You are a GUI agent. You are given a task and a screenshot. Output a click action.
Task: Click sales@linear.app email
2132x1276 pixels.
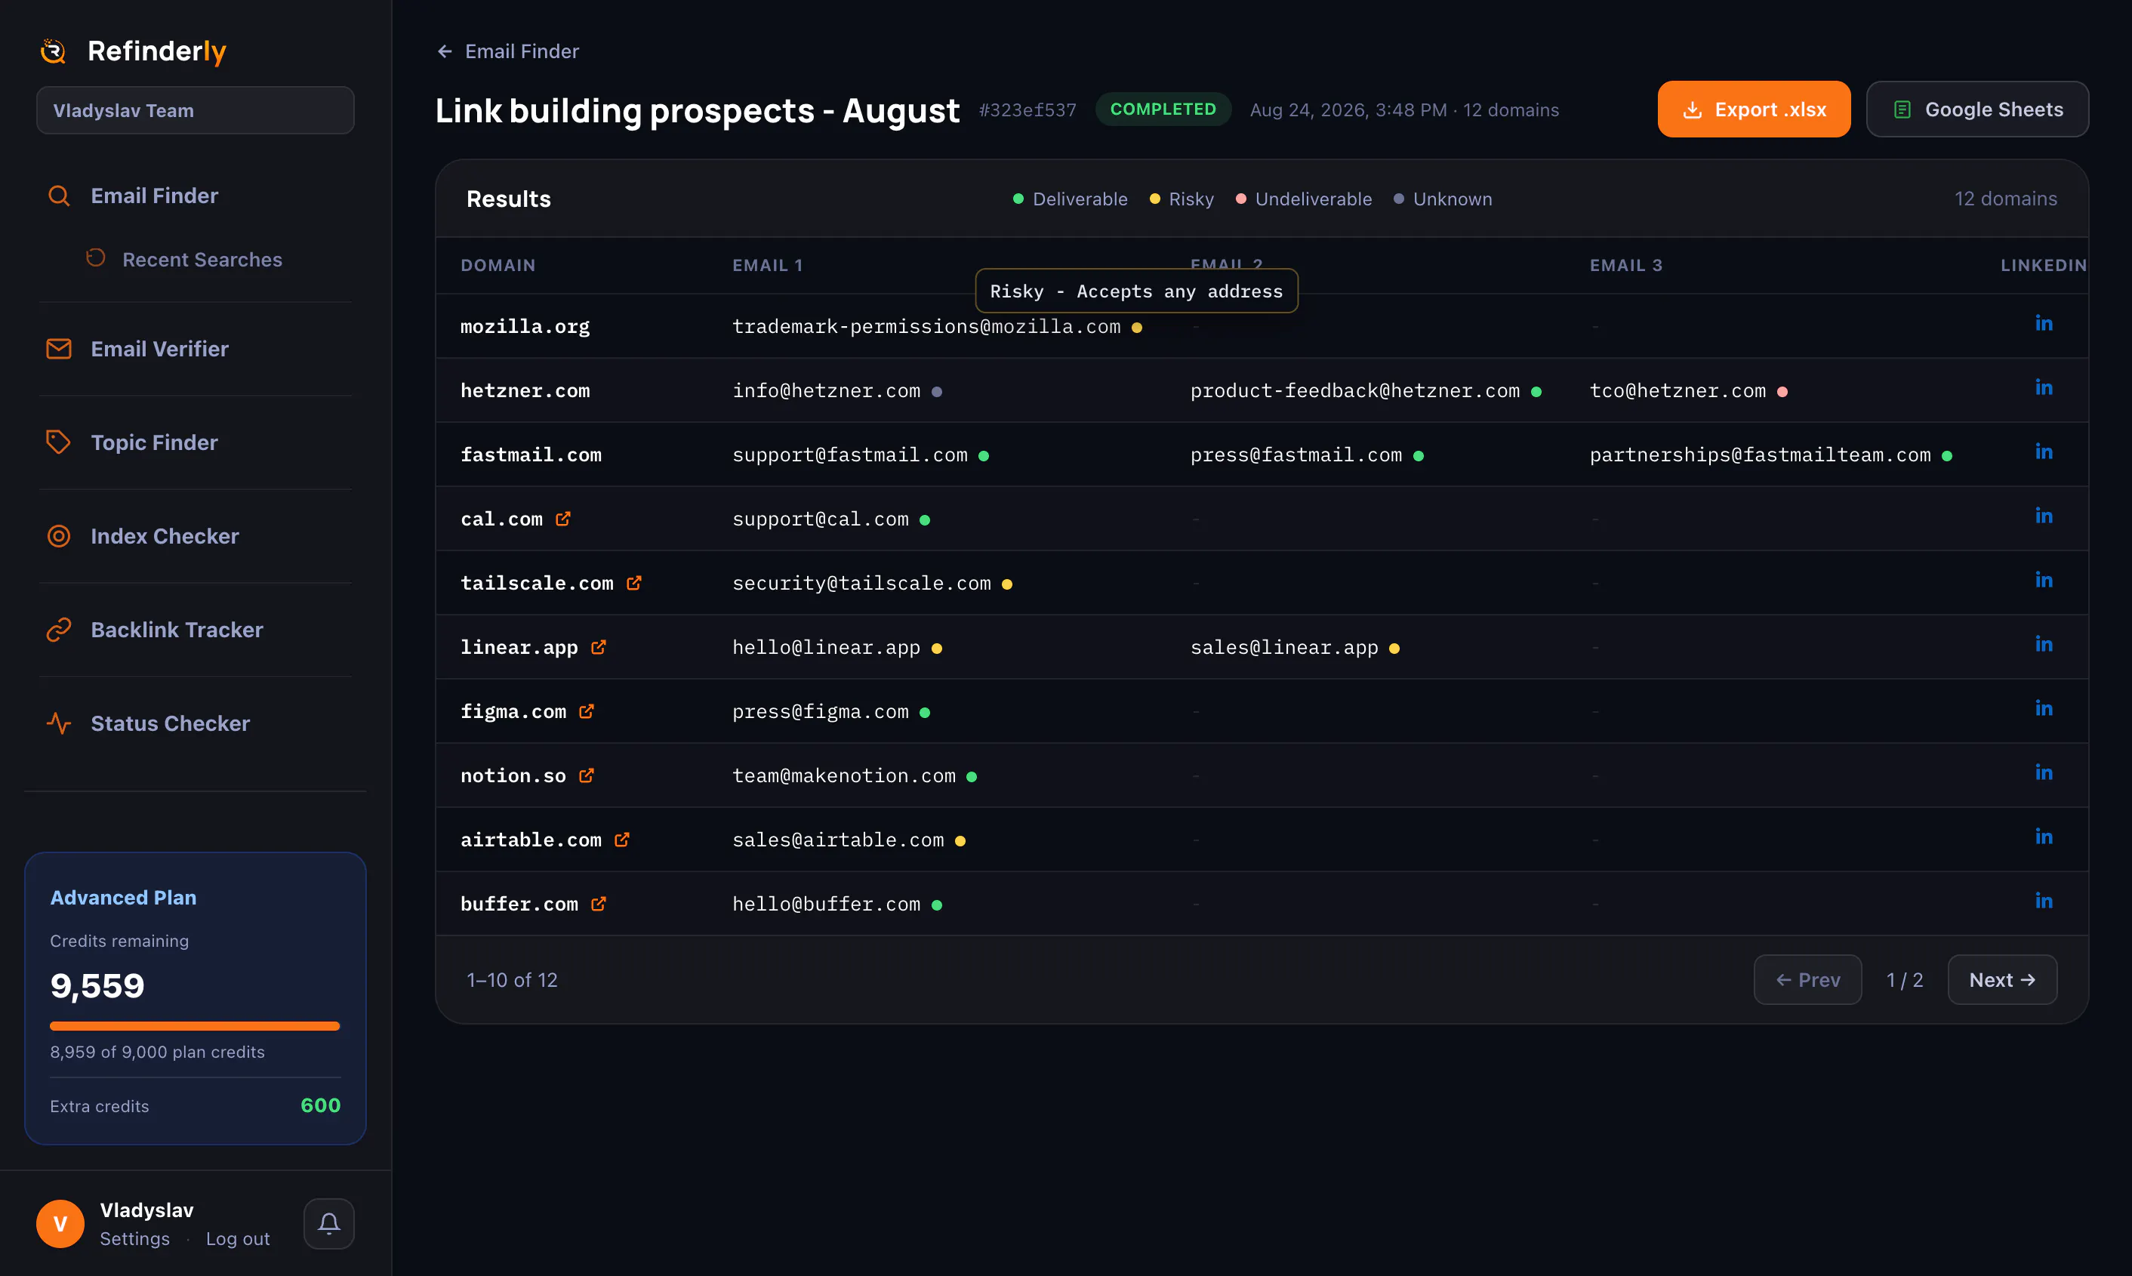(x=1284, y=648)
